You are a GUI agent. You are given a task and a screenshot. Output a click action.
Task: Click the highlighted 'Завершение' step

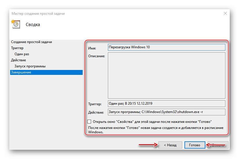click(x=21, y=72)
